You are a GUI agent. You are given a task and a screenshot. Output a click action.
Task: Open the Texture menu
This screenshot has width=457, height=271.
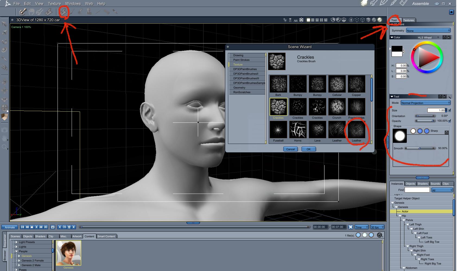[x=54, y=4]
